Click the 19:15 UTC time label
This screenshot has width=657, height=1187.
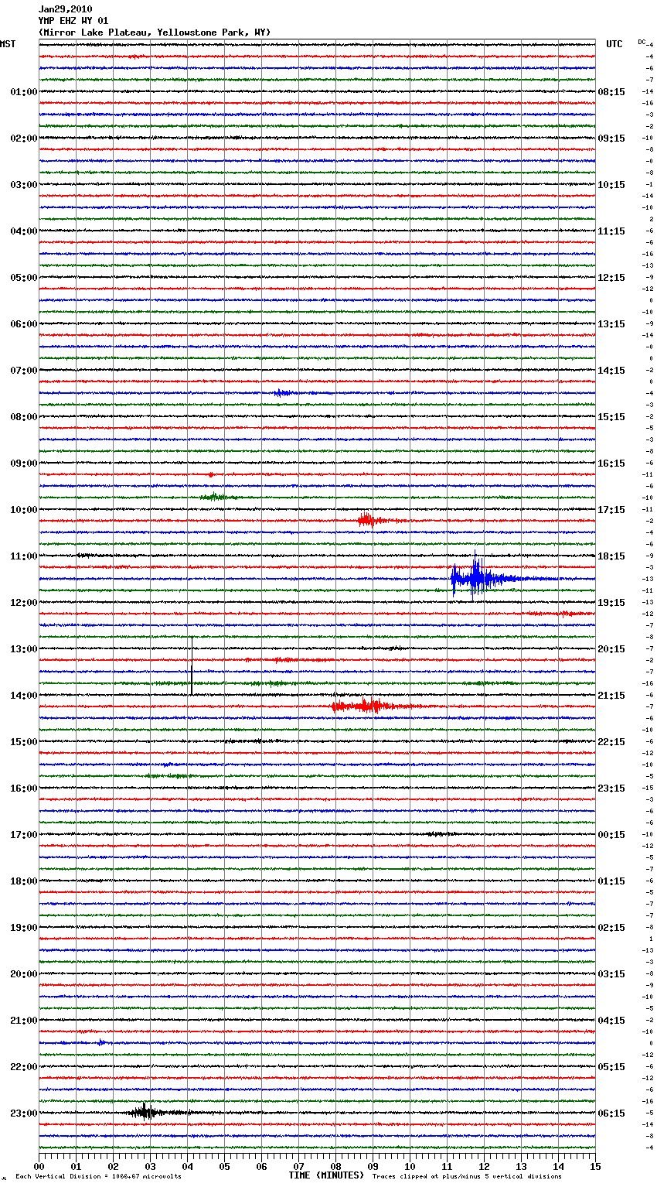click(x=611, y=603)
